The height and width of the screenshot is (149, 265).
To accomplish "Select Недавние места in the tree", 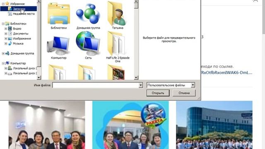I will tap(24, 14).
